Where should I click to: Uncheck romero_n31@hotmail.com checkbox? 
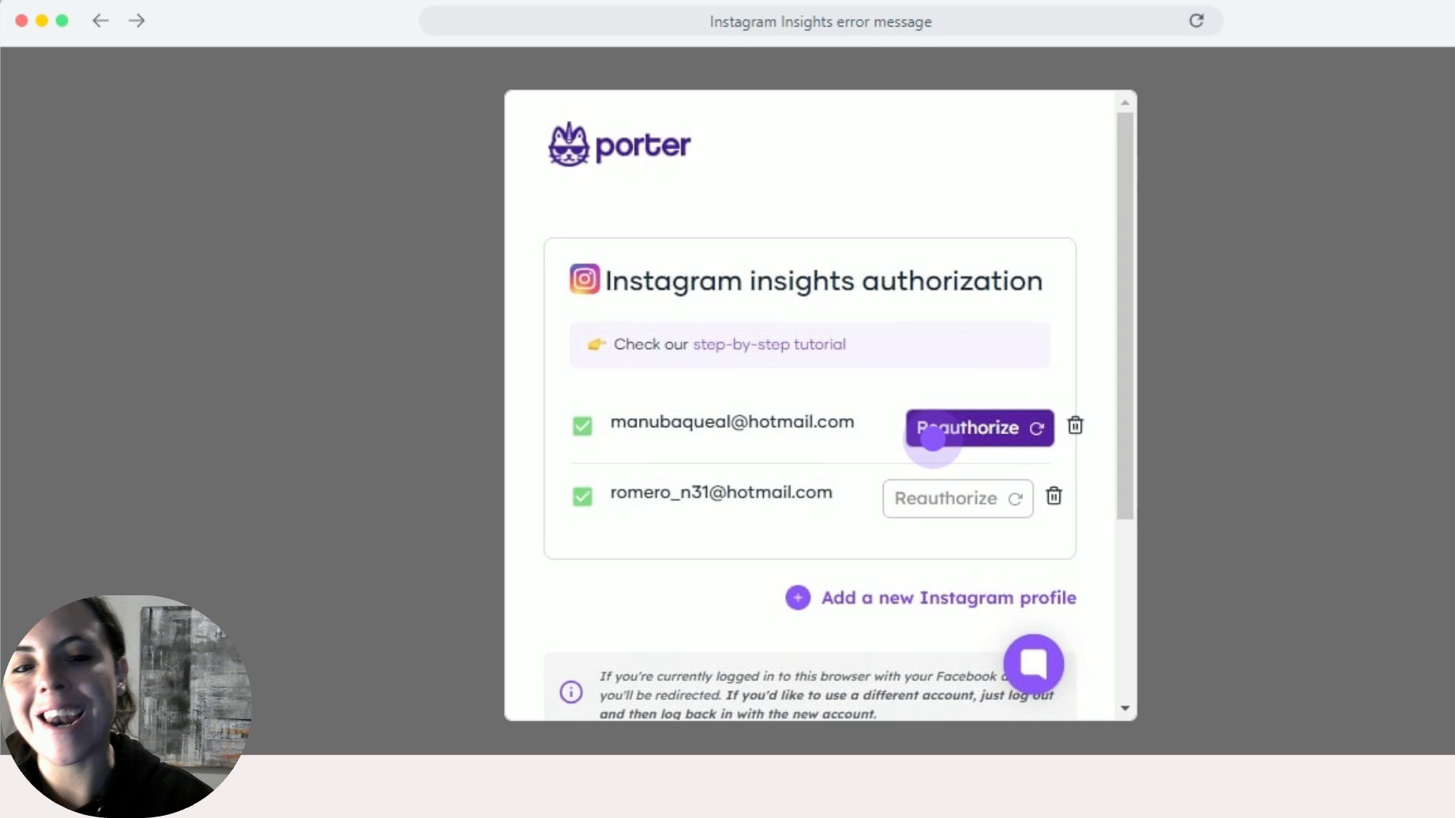[x=582, y=497]
